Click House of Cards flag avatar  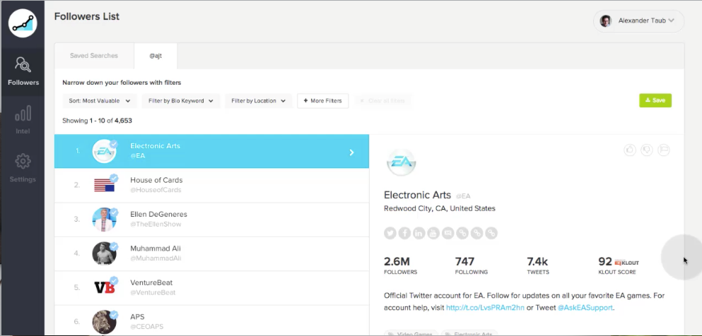click(x=105, y=185)
